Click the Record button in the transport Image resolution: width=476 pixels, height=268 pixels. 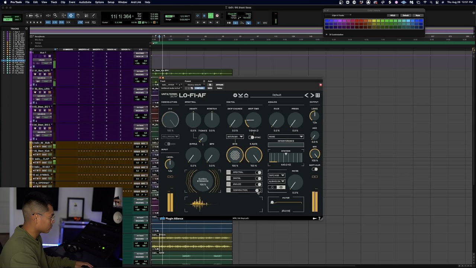click(217, 16)
